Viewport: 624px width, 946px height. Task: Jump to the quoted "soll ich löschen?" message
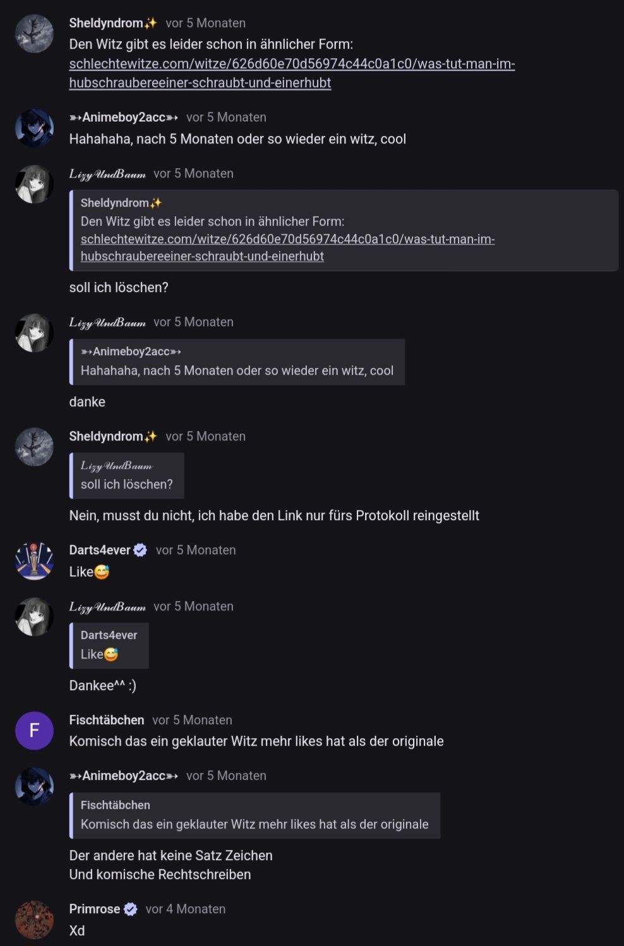(127, 476)
